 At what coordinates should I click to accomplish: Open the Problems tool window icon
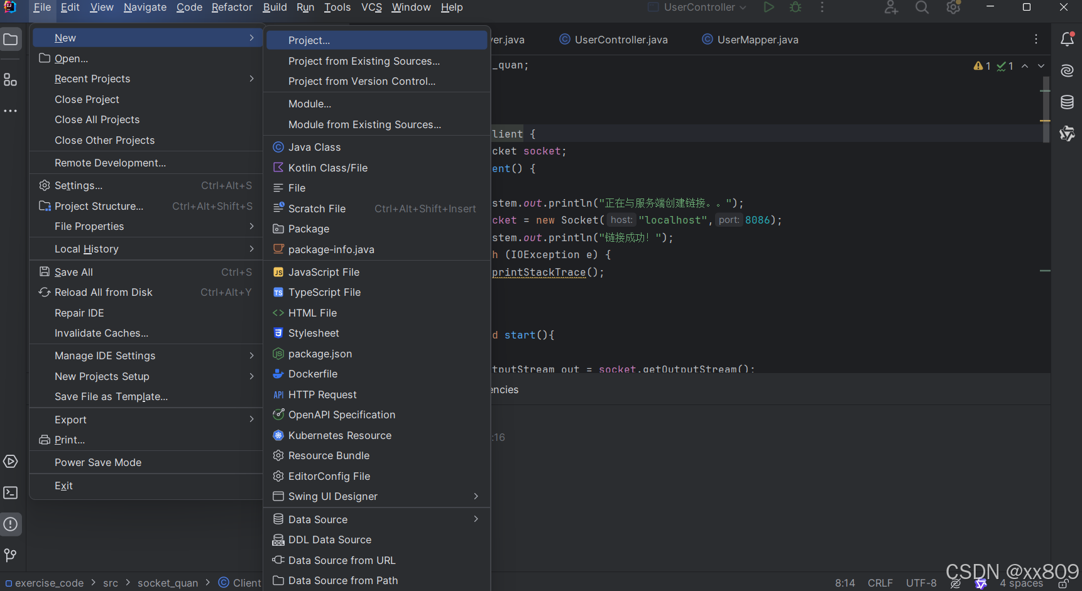(x=11, y=524)
